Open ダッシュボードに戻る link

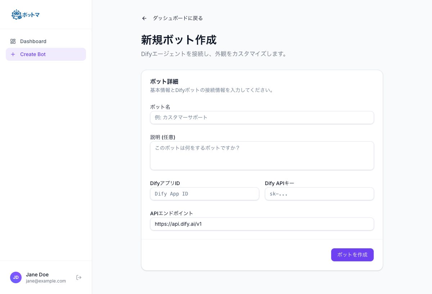click(177, 18)
